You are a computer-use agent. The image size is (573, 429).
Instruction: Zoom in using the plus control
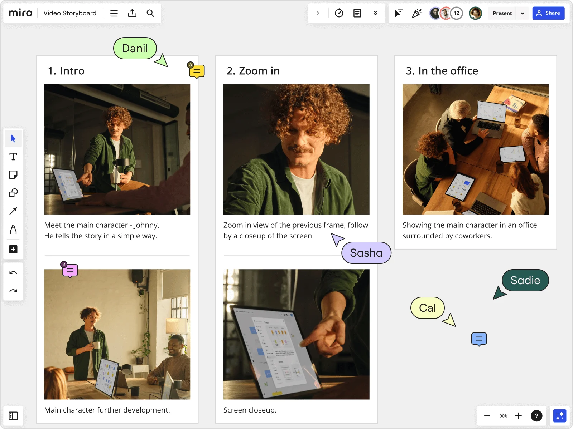click(x=518, y=416)
